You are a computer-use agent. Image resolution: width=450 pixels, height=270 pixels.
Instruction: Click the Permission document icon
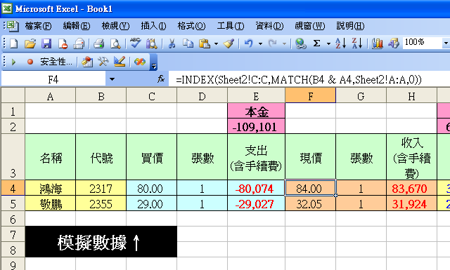(x=63, y=43)
